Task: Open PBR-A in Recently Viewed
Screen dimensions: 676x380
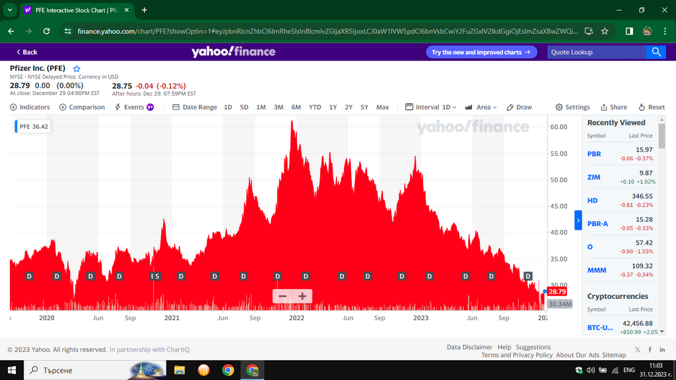Action: (597, 224)
